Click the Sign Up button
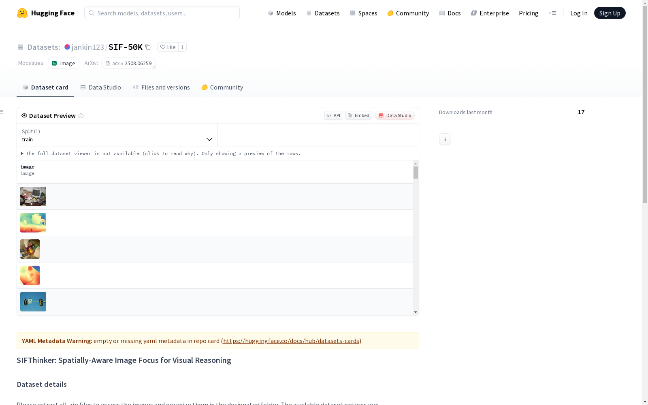648x405 pixels. tap(610, 13)
